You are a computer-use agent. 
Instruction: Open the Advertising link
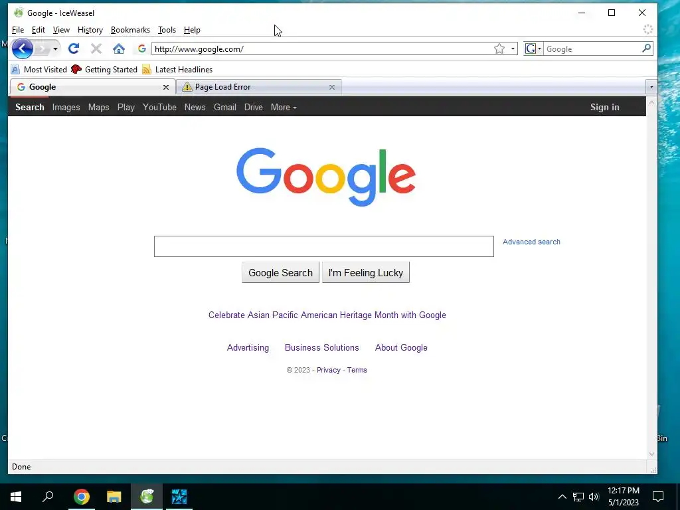[x=248, y=348]
